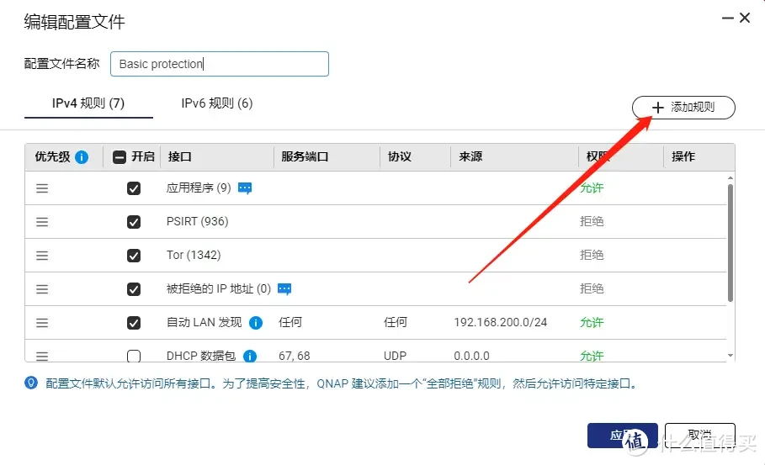This screenshot has width=765, height=465.
Task: Click the info icon beside 优先级 header
Action: pyautogui.click(x=82, y=156)
